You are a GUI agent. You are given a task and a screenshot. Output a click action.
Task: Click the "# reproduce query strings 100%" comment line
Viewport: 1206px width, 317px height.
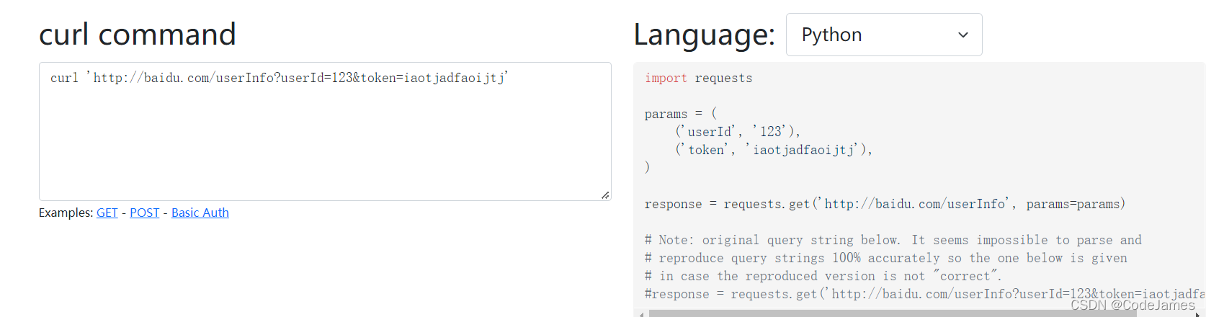coord(886,258)
